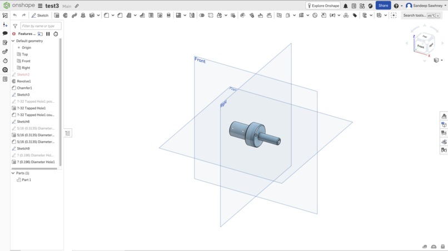Click the feature list horizontal scrollbar
The image size is (448, 251).
(x=34, y=168)
